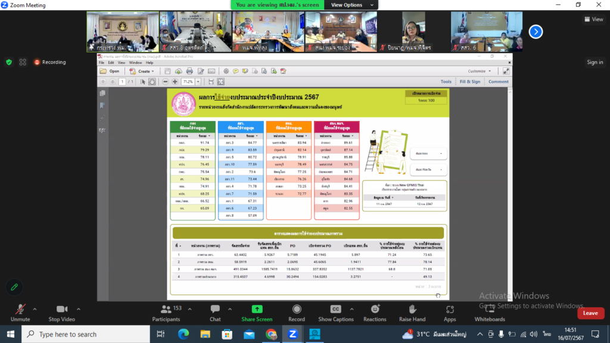Open Bookmarks panel in Acrobat sidebar
This screenshot has width=610, height=343.
(102, 105)
